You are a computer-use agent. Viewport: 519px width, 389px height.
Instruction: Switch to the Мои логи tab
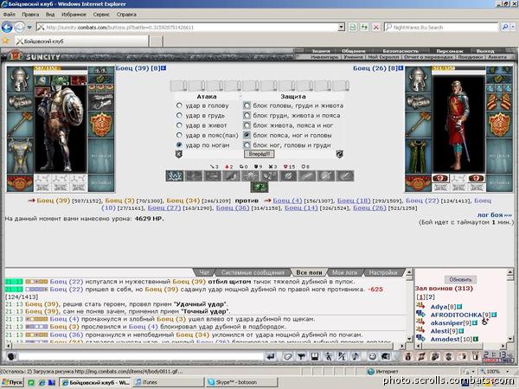click(344, 272)
